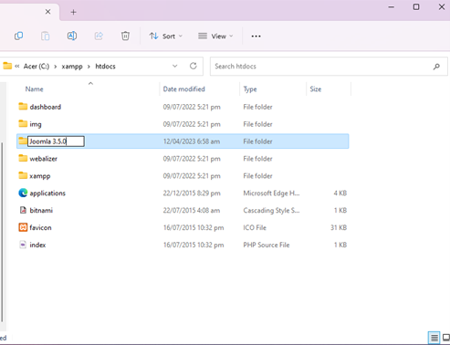The width and height of the screenshot is (450, 345).
Task: Switch to Details view layout icon
Action: coord(434,338)
